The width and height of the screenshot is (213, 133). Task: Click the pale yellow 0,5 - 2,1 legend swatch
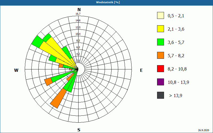(161, 15)
